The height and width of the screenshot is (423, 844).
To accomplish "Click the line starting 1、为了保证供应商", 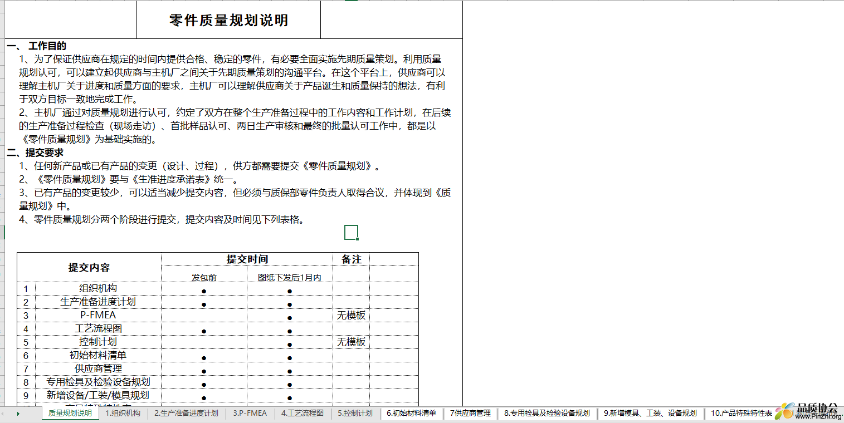I will (231, 59).
